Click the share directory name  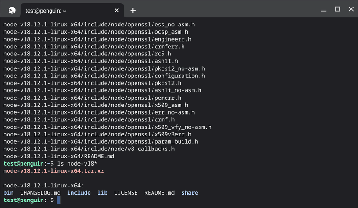click(x=190, y=193)
